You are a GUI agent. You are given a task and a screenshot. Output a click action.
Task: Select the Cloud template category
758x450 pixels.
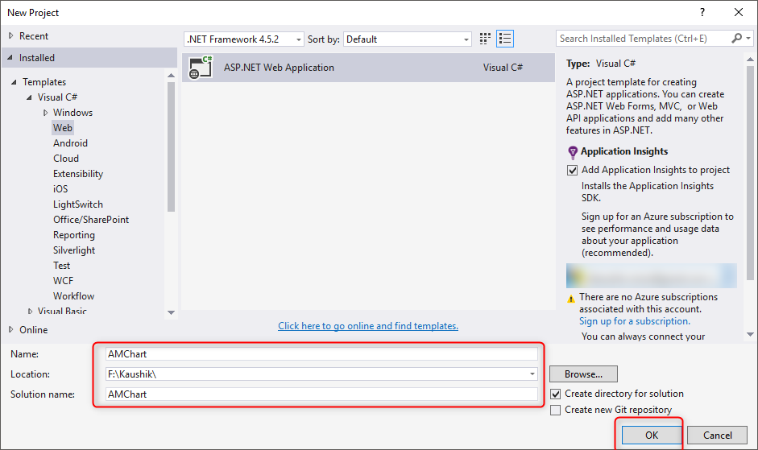[x=66, y=159]
